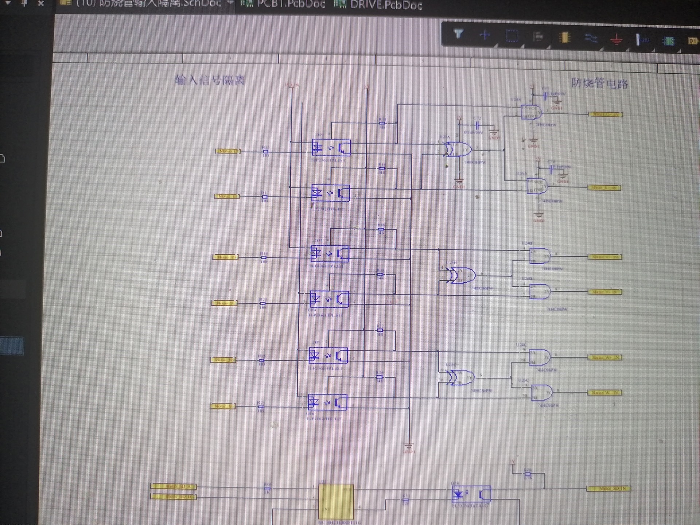Select the U24C AND gate symbol
This screenshot has width=700, height=525.
coord(540,357)
